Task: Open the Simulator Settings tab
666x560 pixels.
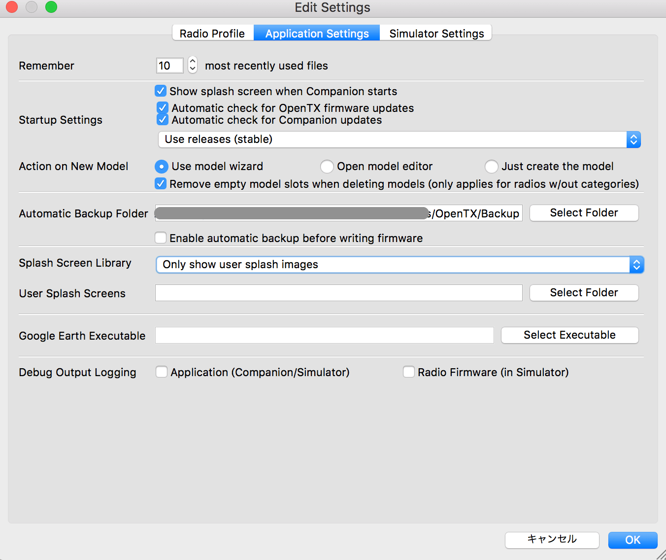Action: point(436,34)
